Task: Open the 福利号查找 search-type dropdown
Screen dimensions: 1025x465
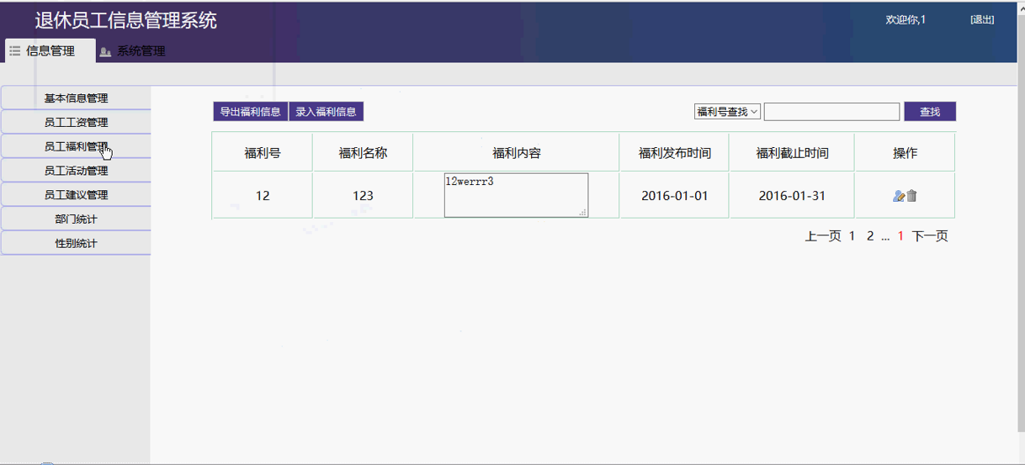Action: click(727, 112)
